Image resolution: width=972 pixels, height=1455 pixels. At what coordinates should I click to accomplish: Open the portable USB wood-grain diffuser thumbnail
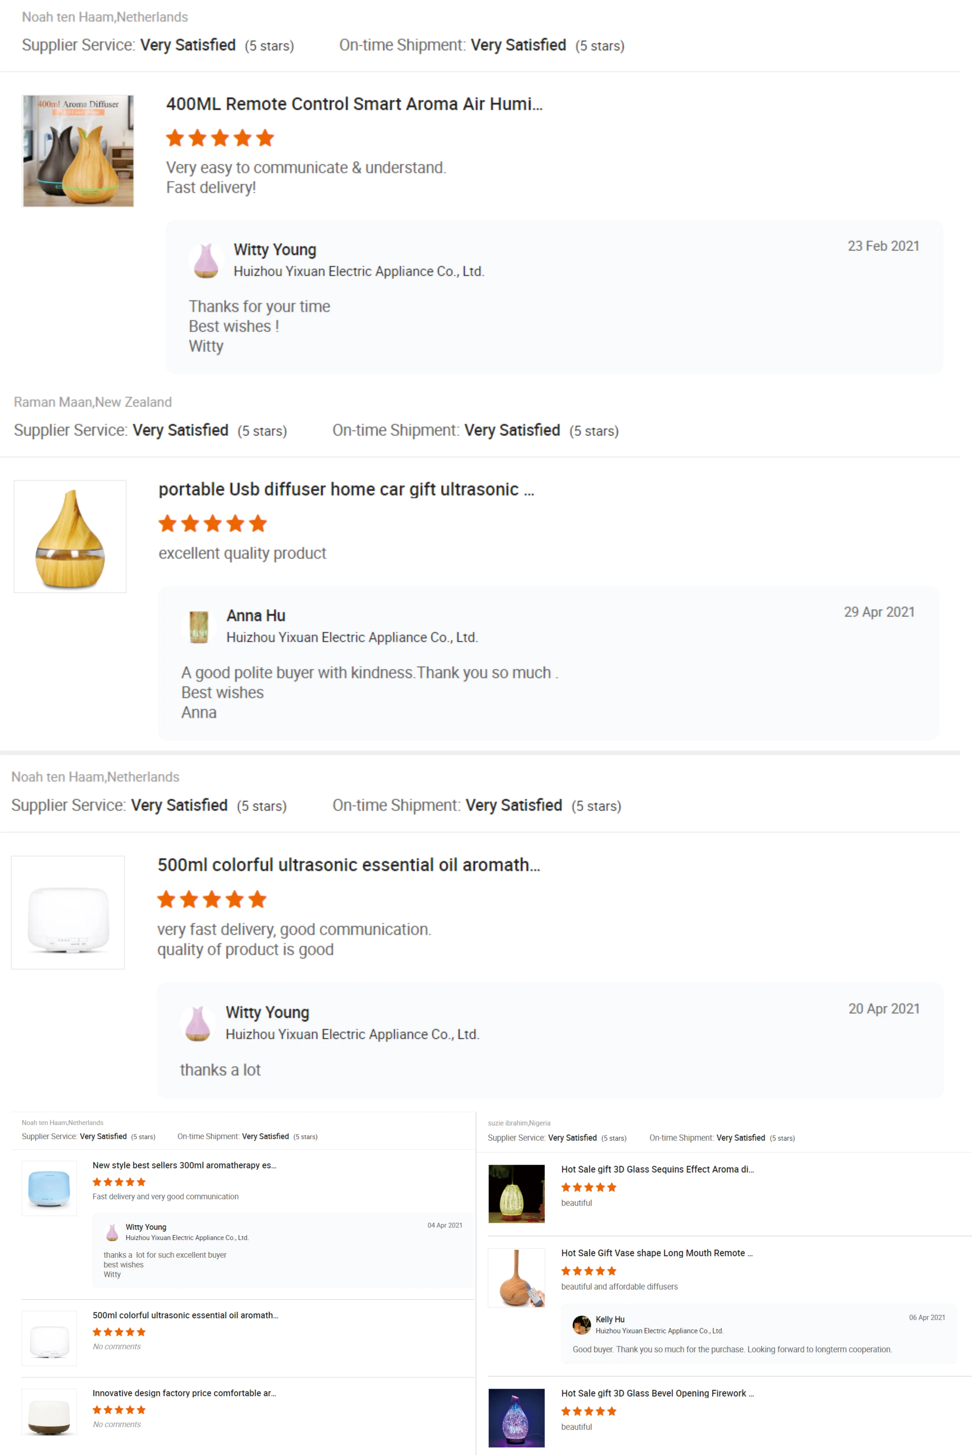(70, 536)
